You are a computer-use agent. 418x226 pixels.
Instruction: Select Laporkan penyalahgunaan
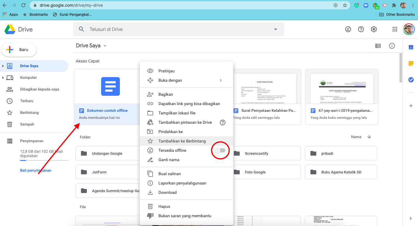(x=186, y=183)
